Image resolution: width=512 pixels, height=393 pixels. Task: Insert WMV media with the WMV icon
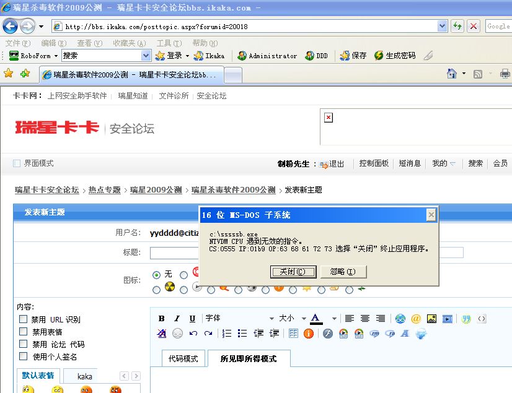tap(343, 334)
